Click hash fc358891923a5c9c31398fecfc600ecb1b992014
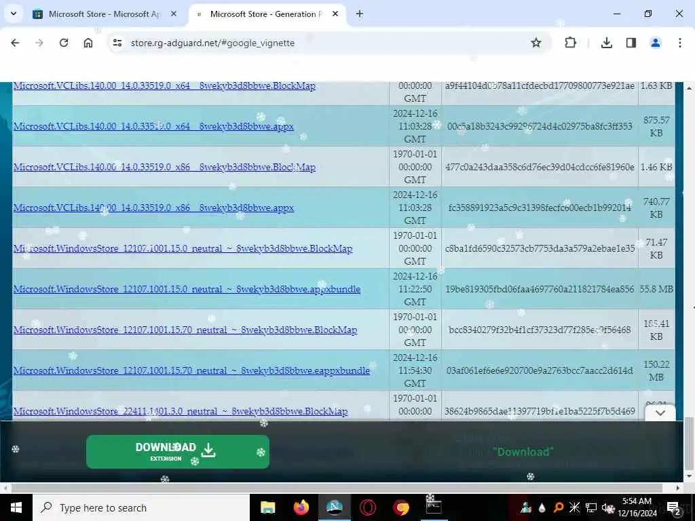Viewport: 695px width, 521px height. 540,208
